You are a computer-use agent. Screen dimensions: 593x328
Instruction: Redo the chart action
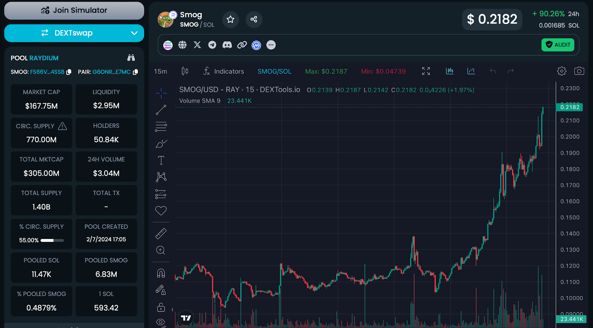(510, 71)
